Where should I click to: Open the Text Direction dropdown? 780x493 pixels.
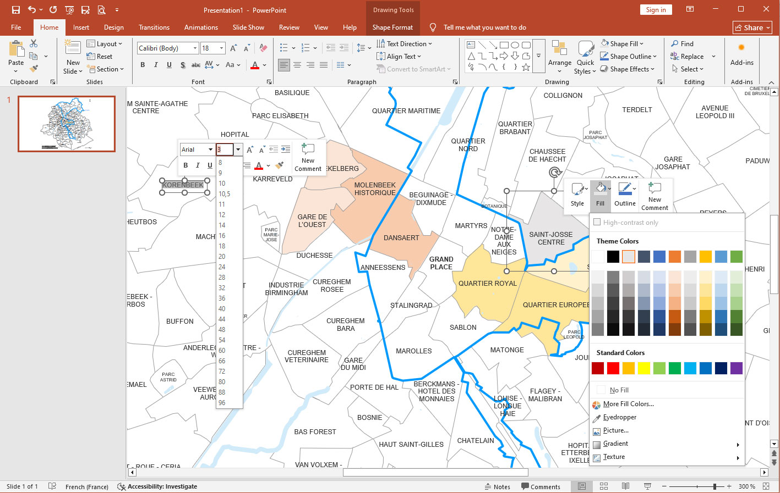(405, 43)
